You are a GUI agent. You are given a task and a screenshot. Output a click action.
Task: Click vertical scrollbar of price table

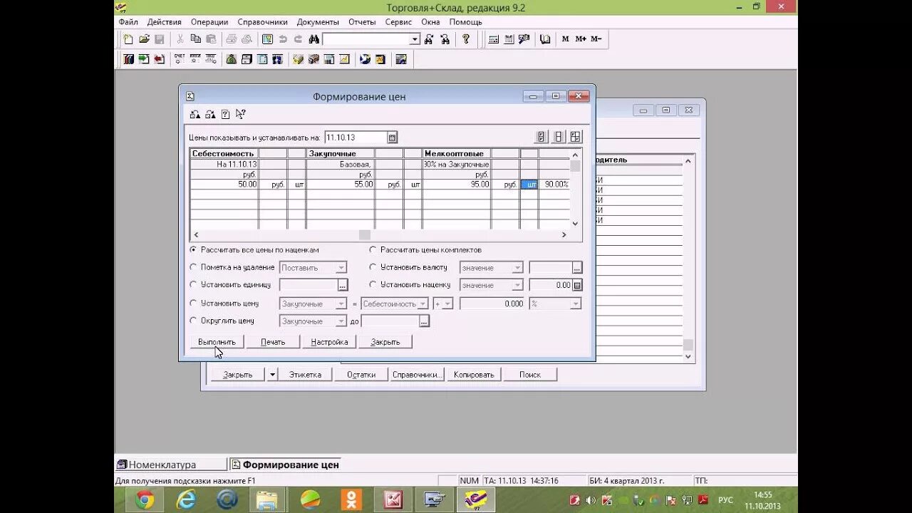click(x=575, y=188)
